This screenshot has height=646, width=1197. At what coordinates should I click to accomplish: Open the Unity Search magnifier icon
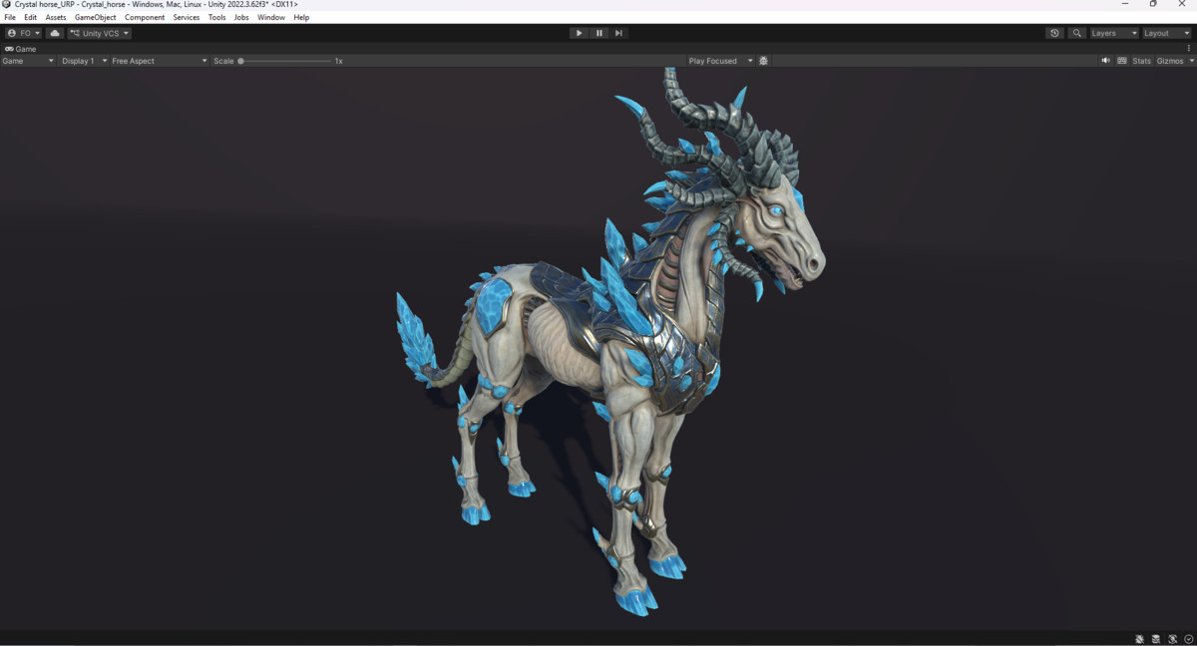pos(1077,33)
